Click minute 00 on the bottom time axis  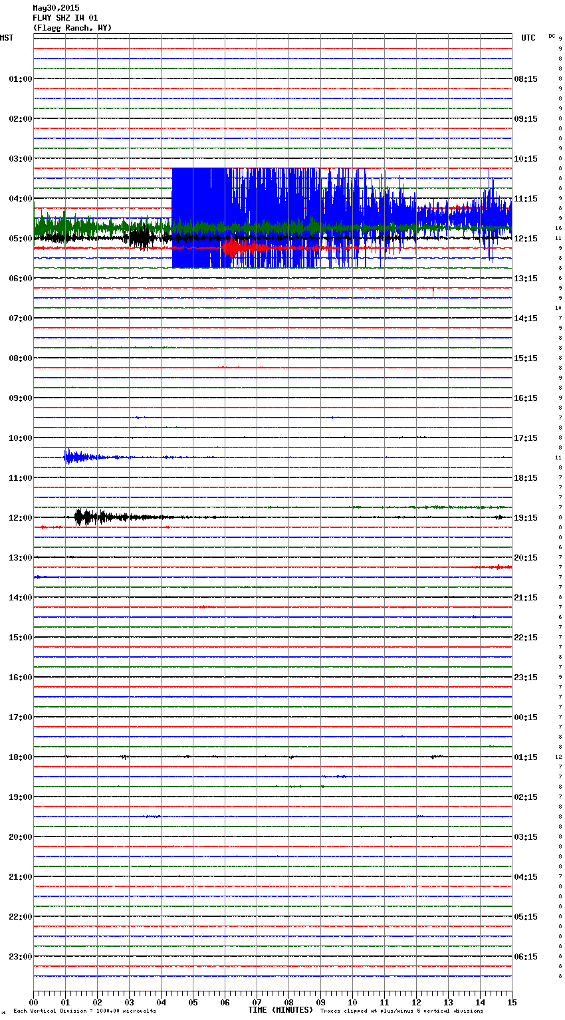(34, 1002)
